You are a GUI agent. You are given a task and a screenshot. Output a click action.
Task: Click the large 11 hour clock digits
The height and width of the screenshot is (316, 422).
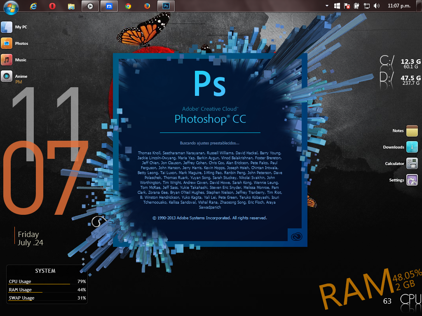click(x=46, y=124)
